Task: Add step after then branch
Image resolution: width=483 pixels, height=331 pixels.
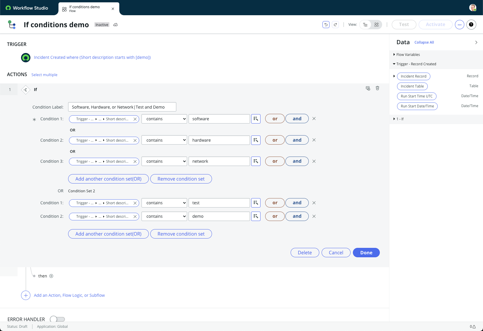Action: 51,276
